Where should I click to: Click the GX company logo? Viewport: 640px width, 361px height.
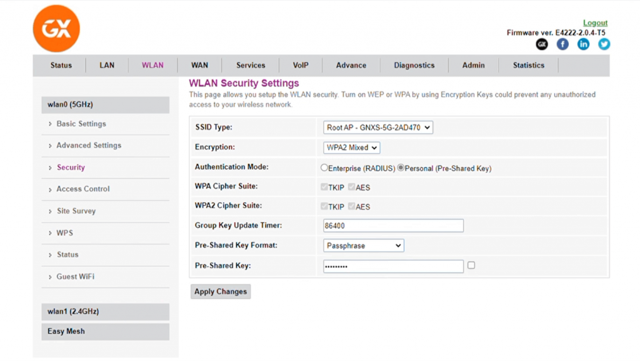coord(56,28)
